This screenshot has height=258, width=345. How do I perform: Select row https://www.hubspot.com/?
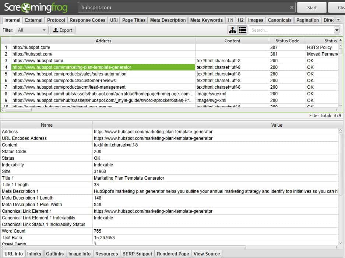pyautogui.click(x=103, y=60)
